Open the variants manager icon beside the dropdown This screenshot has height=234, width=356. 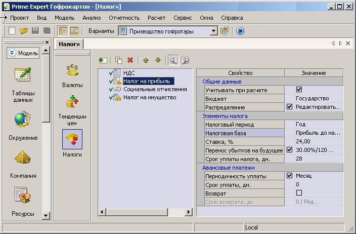[225, 31]
